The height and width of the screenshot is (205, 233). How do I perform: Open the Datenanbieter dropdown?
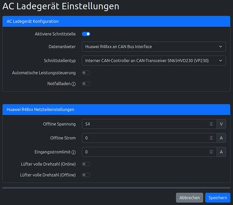click(x=154, y=46)
